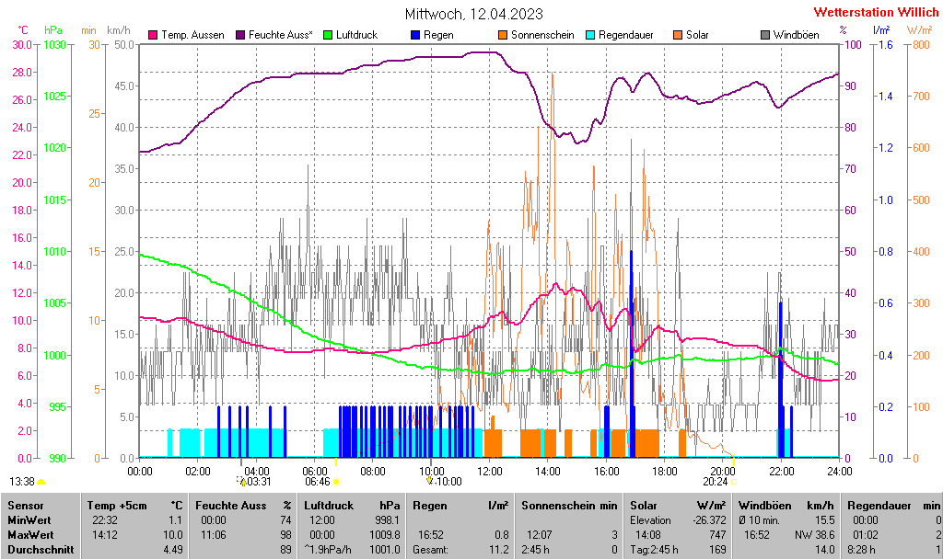
Task: Click the minimum temperature time '22:32'
Action: (x=105, y=520)
